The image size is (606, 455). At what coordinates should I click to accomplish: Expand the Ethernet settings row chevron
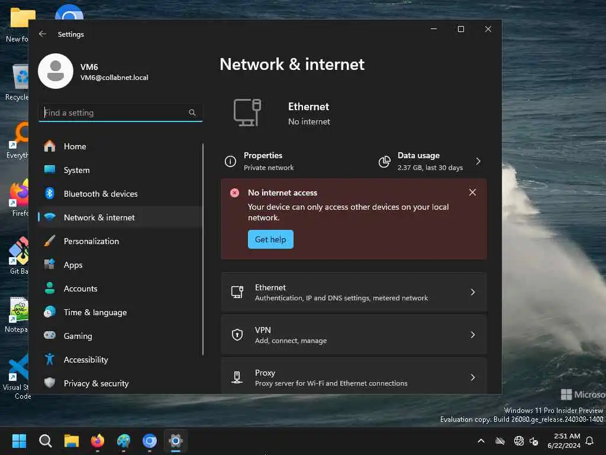pos(473,292)
